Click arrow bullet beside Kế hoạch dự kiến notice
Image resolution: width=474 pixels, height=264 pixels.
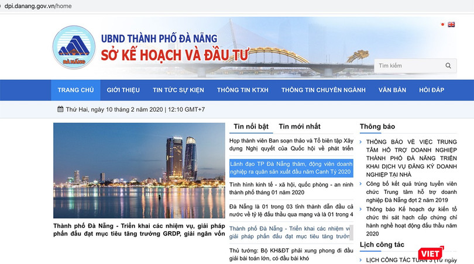pos(360,209)
